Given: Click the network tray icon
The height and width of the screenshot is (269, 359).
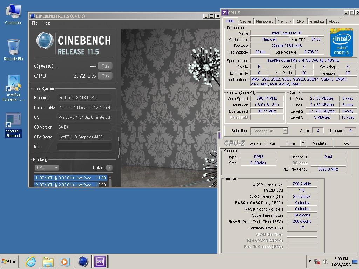Looking at the screenshot, I should click(x=317, y=261).
